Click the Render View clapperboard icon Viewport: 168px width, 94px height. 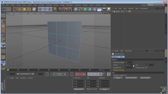point(60,9)
